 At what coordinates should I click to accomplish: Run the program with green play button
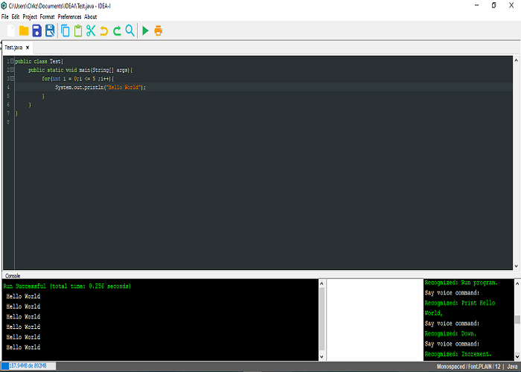[x=146, y=31]
